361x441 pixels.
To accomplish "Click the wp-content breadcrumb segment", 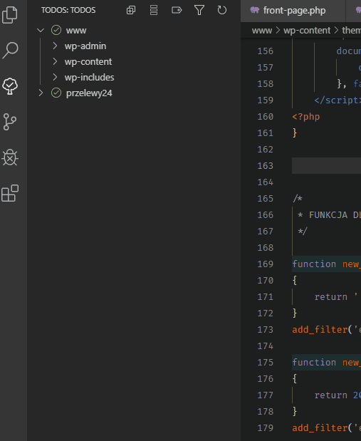I will tap(307, 31).
